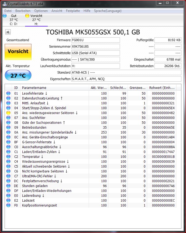186x233 pixels.
Task: Click the ID column header
Action: coord(16,88)
